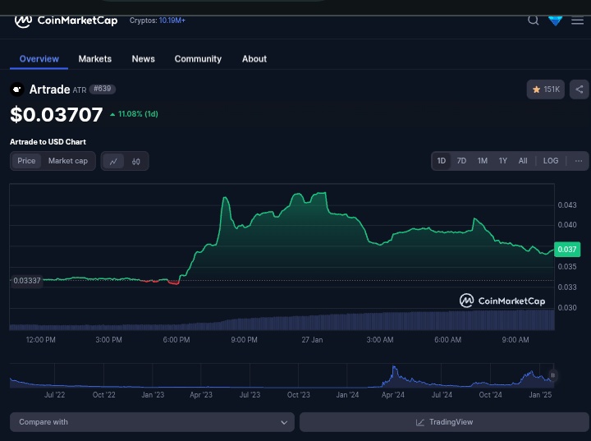The height and width of the screenshot is (441, 591).
Task: Click the 27 Jan axis label
Action: (312, 340)
